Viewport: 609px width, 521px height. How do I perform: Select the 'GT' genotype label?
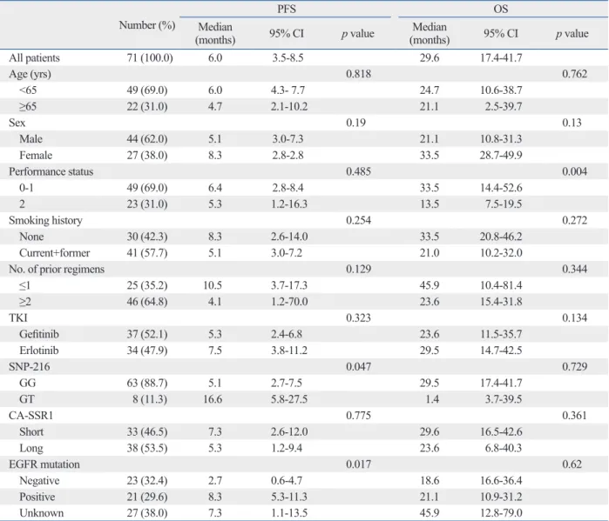click(26, 399)
